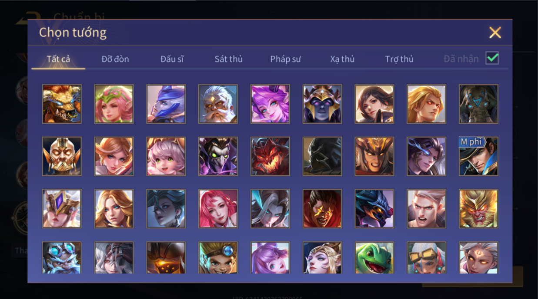Pick the elephant-masked hero portrait
Viewport: 538px width, 299px height.
[x=478, y=104]
